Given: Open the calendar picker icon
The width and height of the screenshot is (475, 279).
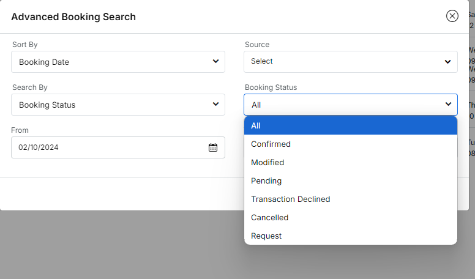Looking at the screenshot, I should 213,147.
